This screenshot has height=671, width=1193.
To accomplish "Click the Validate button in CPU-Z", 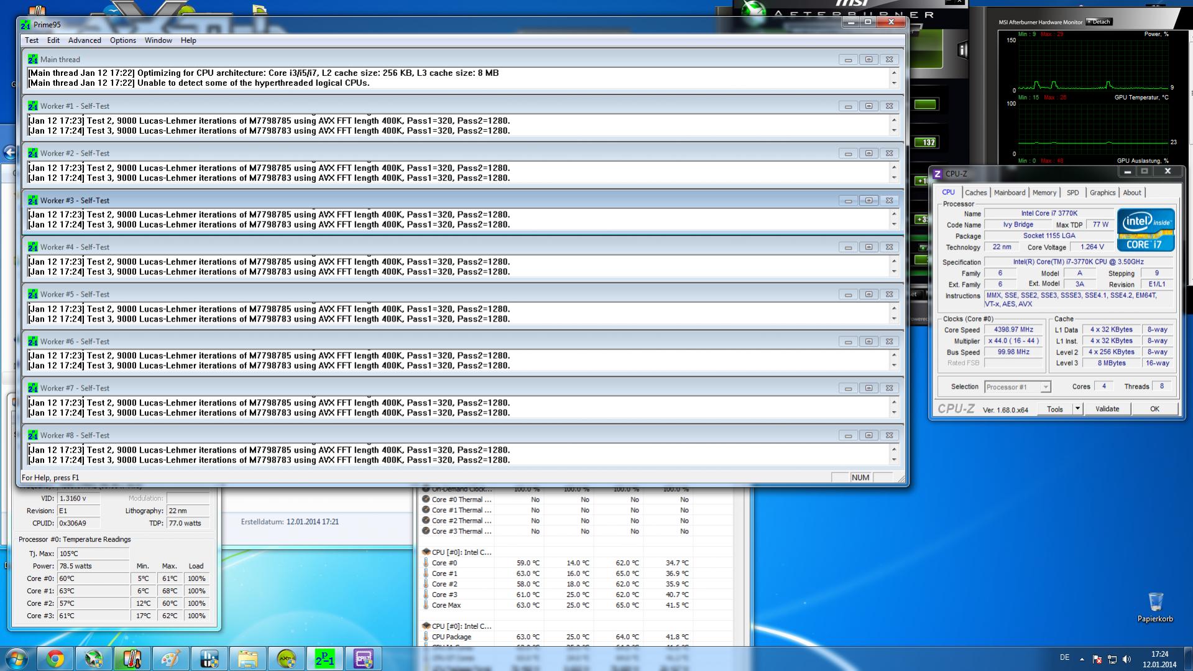I will pos(1107,409).
